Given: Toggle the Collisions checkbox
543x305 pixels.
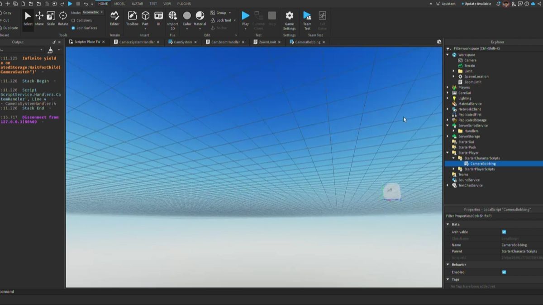Looking at the screenshot, I should coord(73,20).
